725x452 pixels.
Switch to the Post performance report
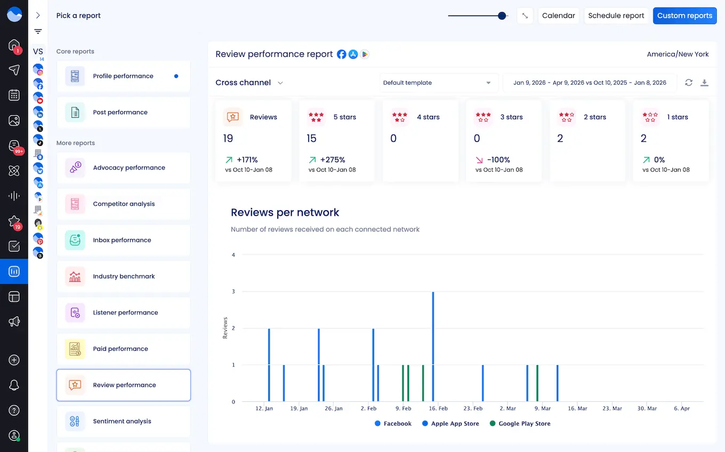point(123,112)
